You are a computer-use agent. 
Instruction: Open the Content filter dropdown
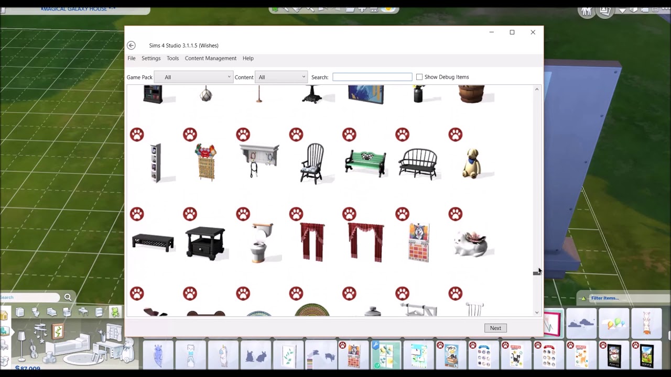tap(281, 77)
